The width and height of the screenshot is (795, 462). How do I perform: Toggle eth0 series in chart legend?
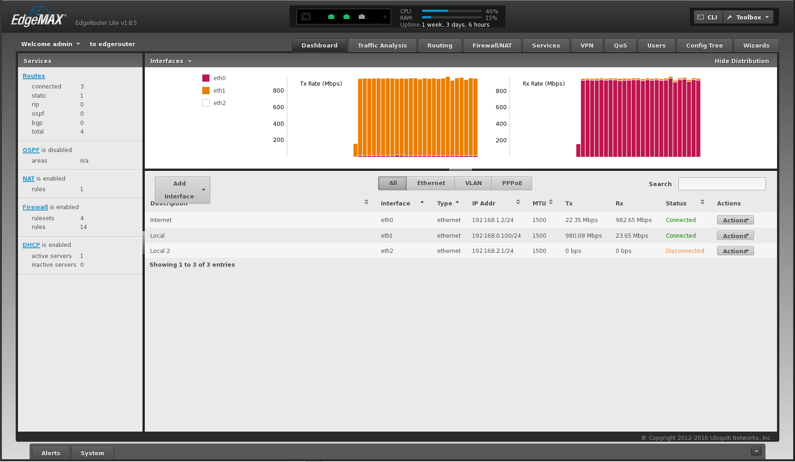[x=219, y=78]
